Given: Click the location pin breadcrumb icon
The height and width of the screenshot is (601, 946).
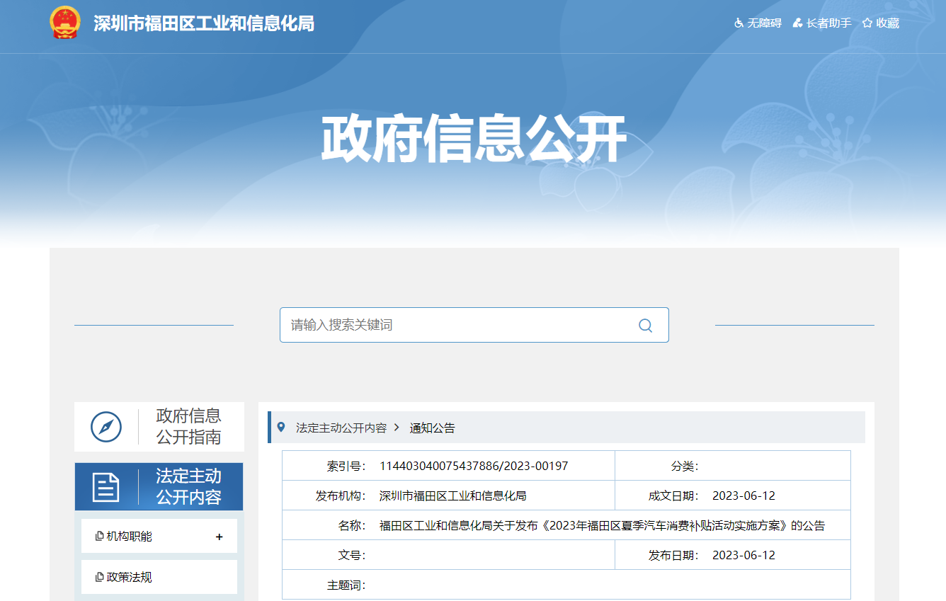Looking at the screenshot, I should coord(281,428).
